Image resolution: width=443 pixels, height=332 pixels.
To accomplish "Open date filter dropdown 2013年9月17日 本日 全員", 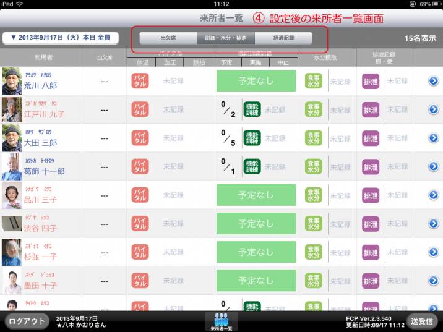I will click(x=61, y=38).
